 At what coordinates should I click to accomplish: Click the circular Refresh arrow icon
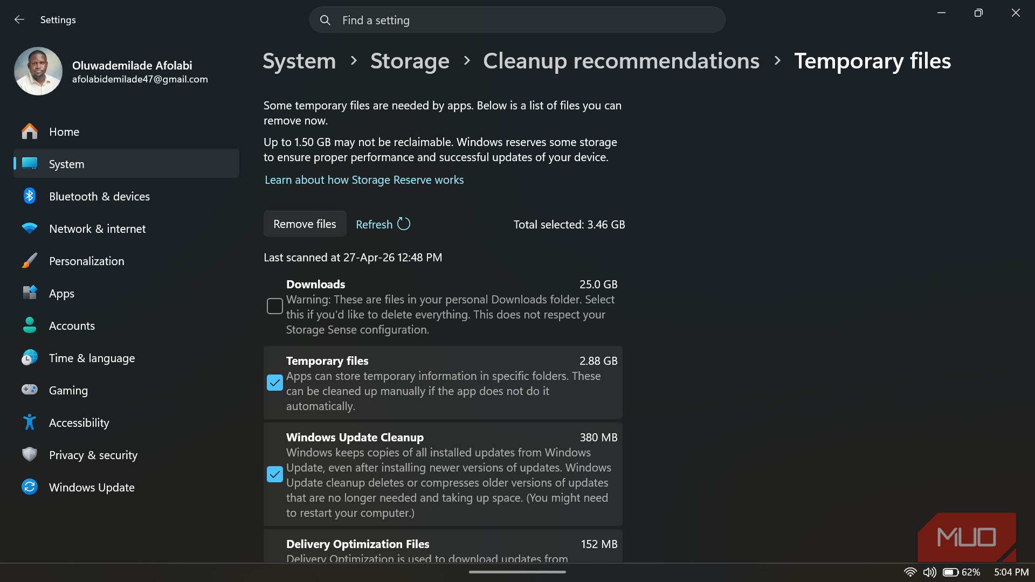tap(404, 224)
